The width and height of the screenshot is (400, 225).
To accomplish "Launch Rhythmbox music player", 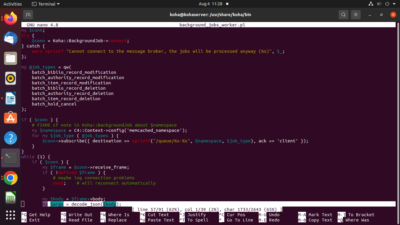I will tap(11, 78).
